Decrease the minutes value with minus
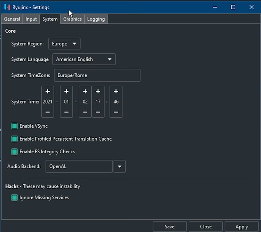 coord(116,112)
